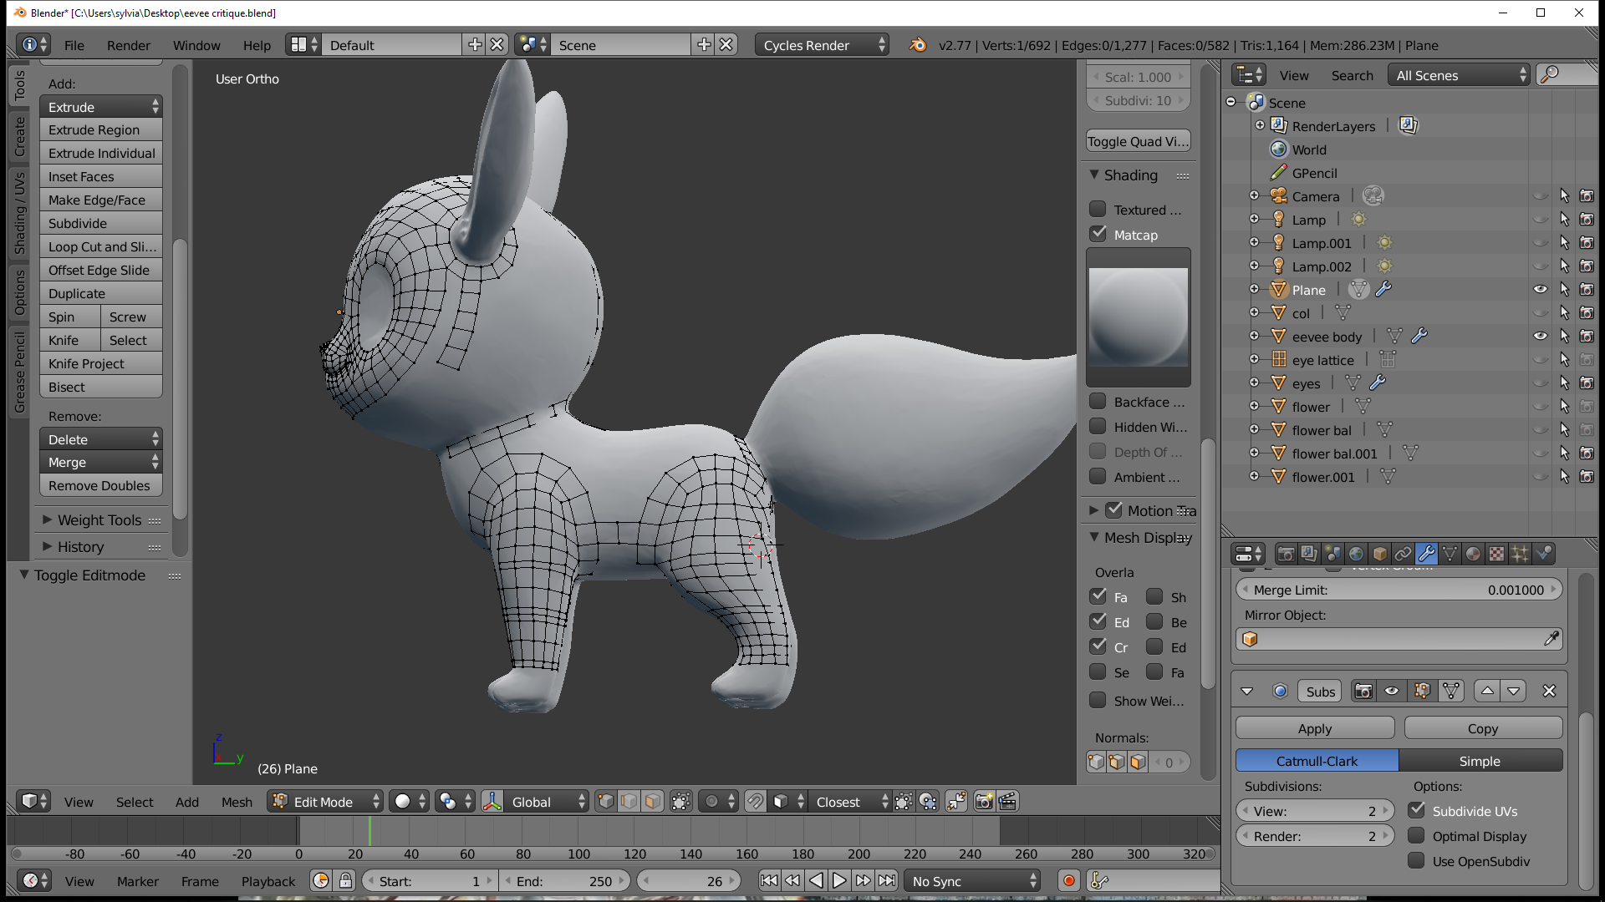Enable the Textured Solid checkbox
The image size is (1605, 902).
[1098, 210]
